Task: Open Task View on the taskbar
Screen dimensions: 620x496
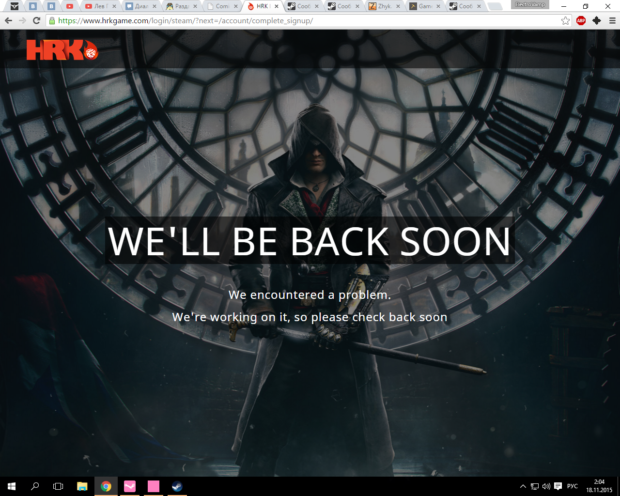Action: [x=58, y=486]
